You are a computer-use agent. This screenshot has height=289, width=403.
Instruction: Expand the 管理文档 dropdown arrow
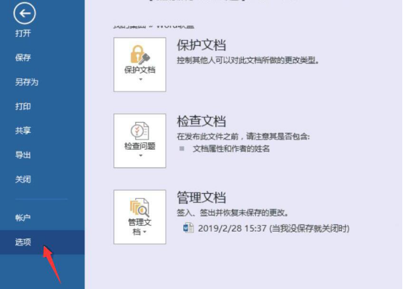click(x=145, y=232)
